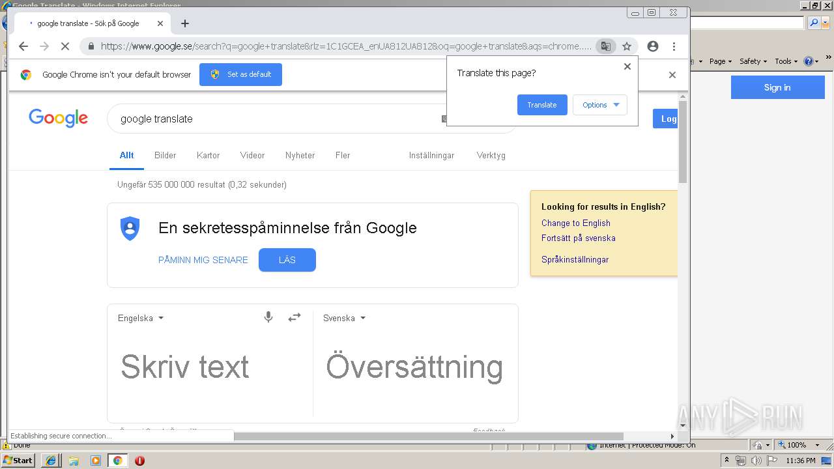Open the IE Safety menu
834x469 pixels.
click(x=753, y=61)
